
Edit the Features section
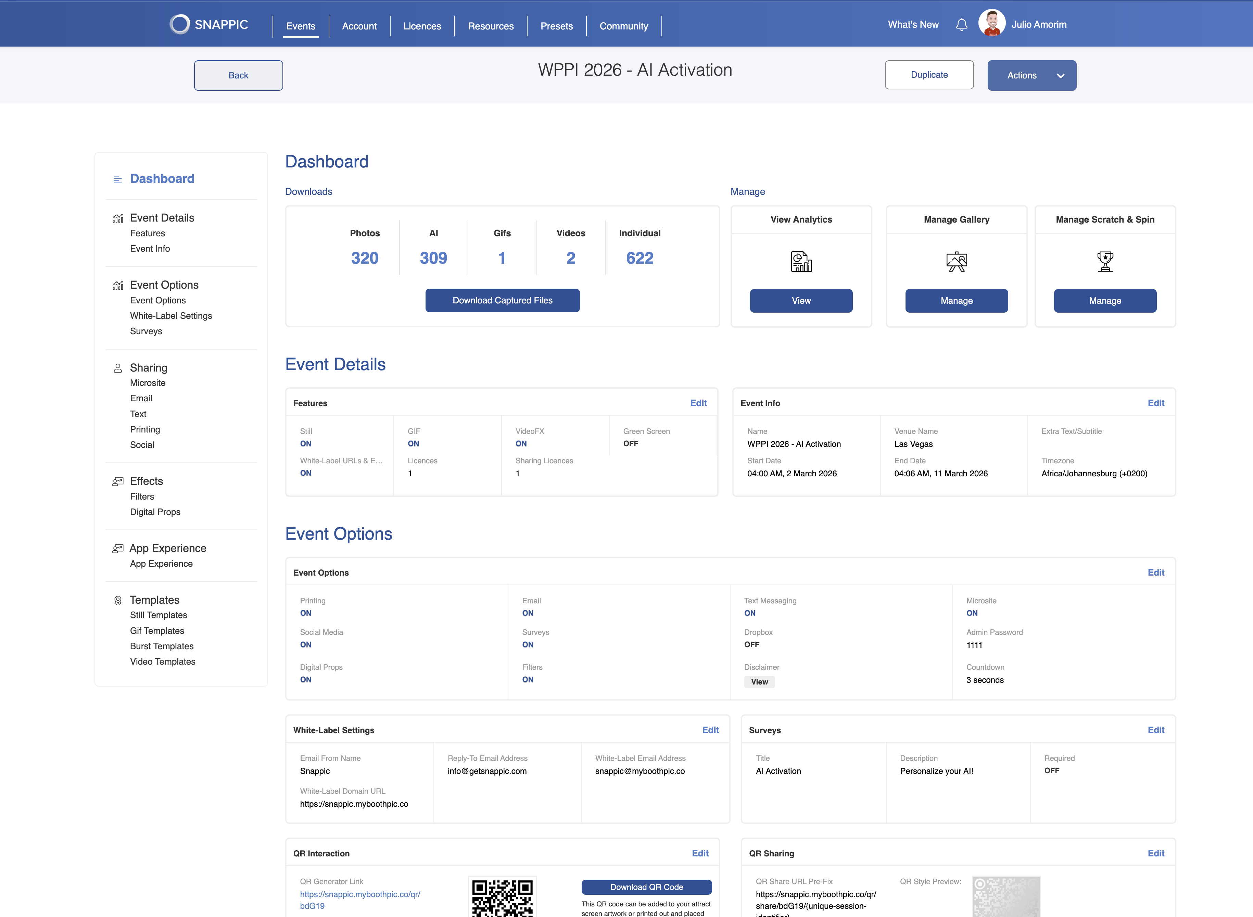click(x=698, y=403)
